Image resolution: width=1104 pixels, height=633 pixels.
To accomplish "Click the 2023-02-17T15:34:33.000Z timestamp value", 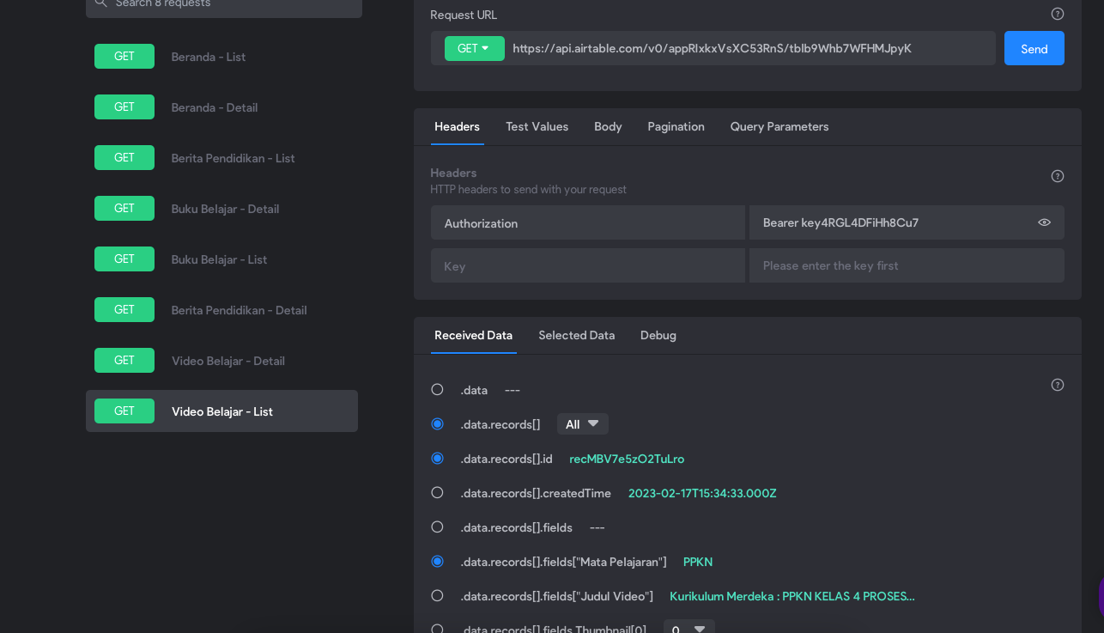I will click(702, 493).
